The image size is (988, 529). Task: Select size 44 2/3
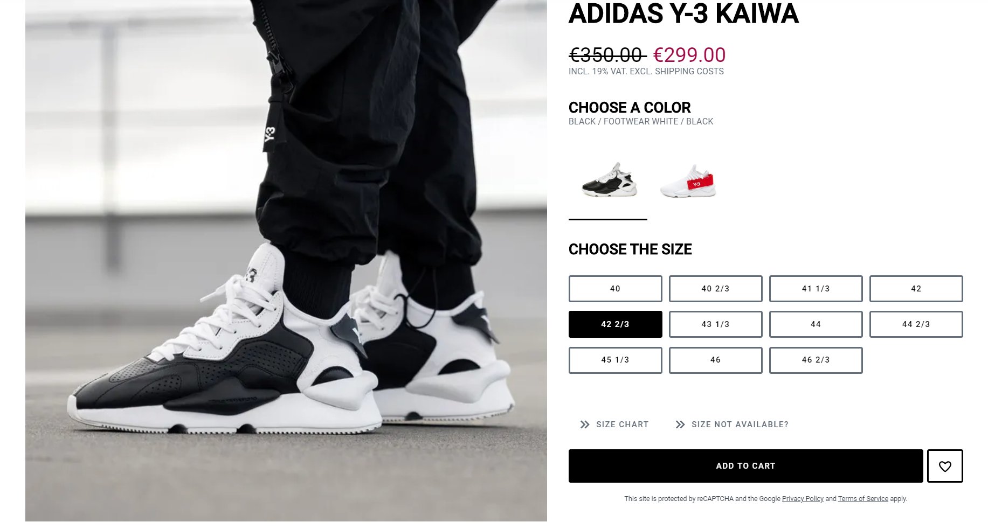[916, 324]
